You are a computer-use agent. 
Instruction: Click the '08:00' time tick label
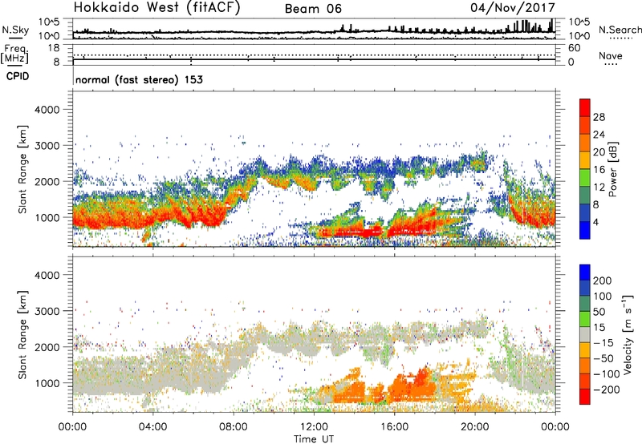(234, 427)
